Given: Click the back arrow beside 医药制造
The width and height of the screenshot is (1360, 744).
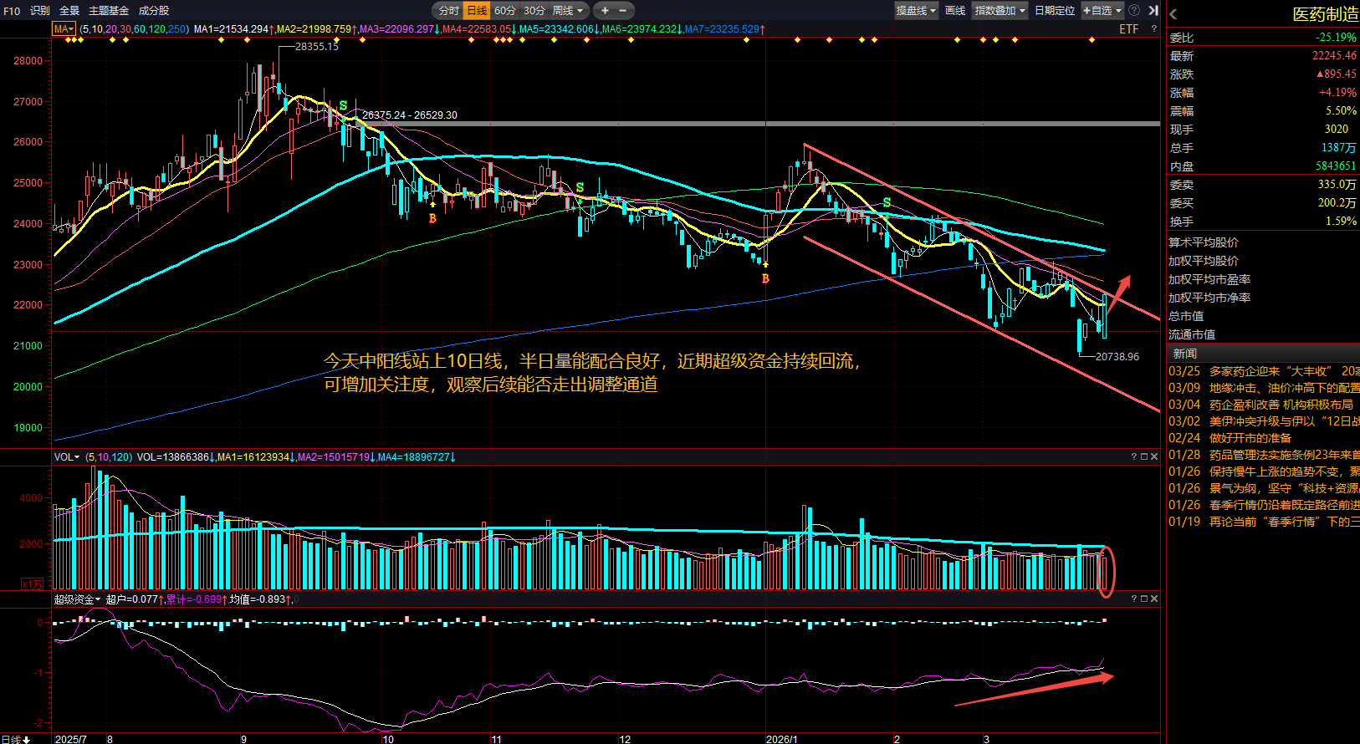Looking at the screenshot, I should click(1173, 14).
